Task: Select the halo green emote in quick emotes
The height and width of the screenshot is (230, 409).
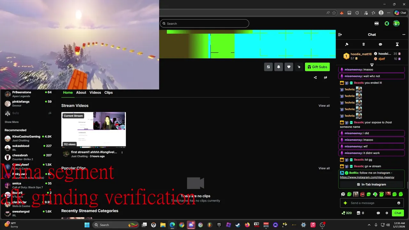Action: coord(382,194)
